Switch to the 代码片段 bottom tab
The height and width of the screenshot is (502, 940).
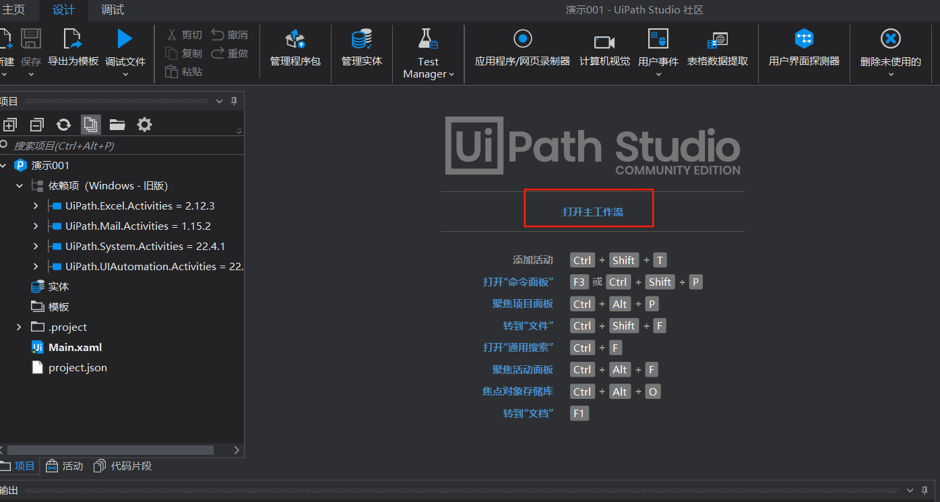(123, 466)
